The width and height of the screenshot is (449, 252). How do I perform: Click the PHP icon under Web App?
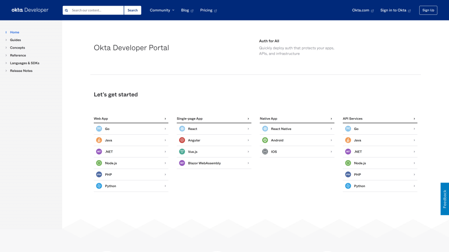[x=99, y=175]
